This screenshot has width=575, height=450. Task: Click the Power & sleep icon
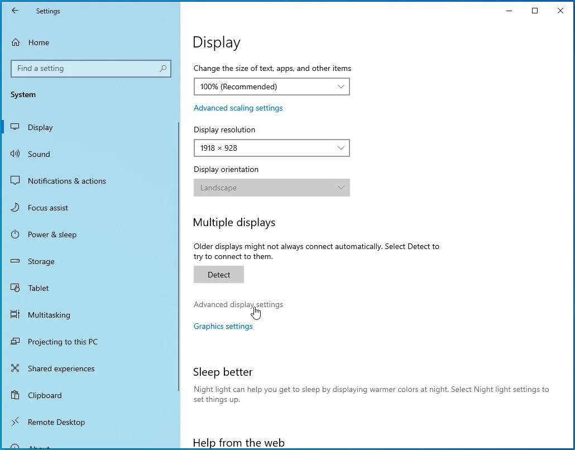(15, 234)
